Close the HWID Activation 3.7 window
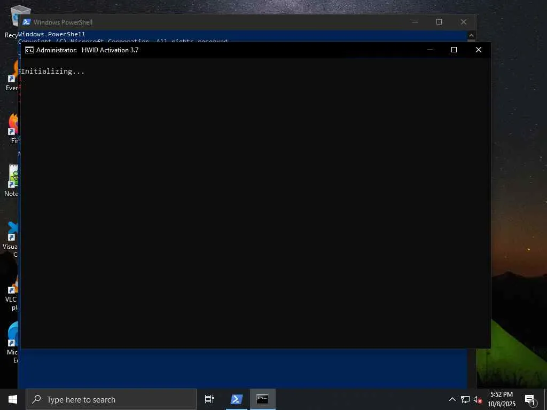547x410 pixels. pos(479,50)
